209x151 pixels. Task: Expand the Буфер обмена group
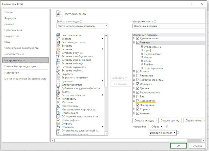pyautogui.click(x=142, y=47)
